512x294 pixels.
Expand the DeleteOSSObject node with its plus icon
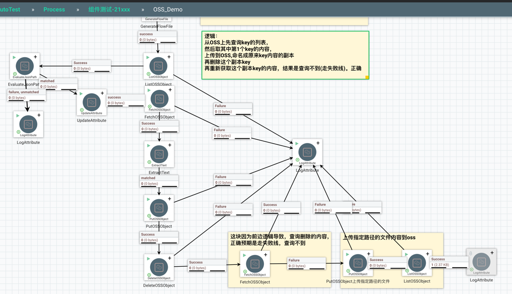tap(170, 258)
